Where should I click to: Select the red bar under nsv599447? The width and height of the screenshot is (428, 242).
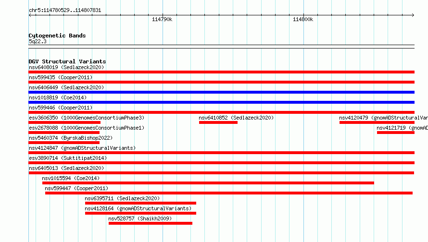pos(229,193)
